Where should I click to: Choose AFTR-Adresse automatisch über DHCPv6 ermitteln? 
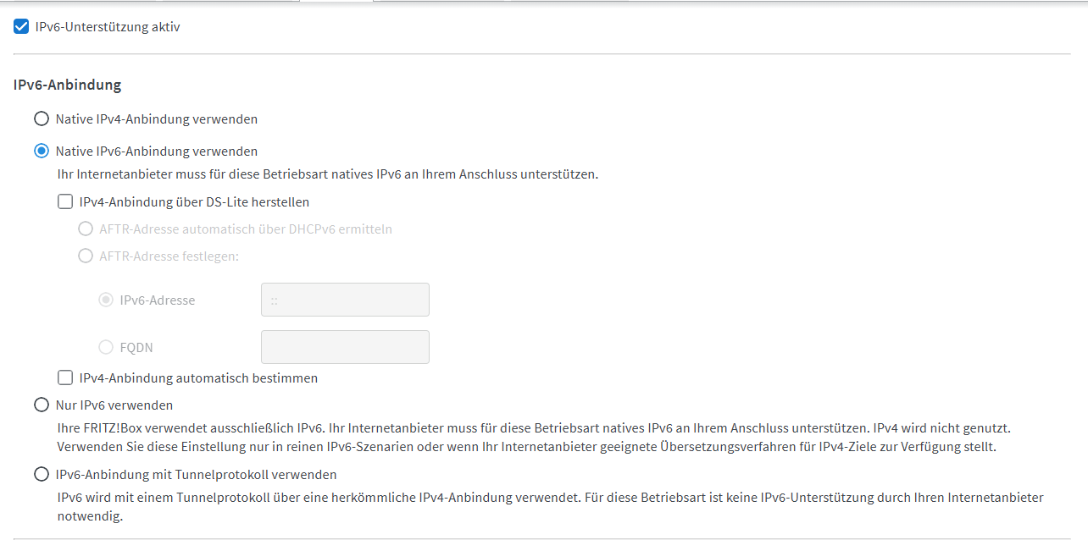pos(86,229)
